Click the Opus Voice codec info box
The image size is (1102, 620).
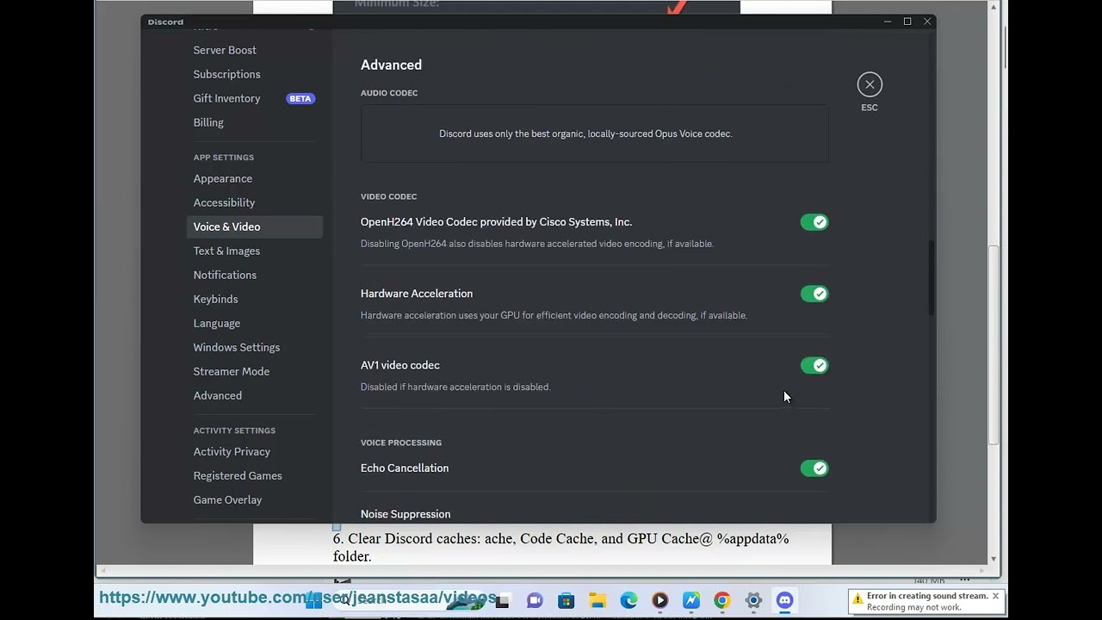pyautogui.click(x=594, y=133)
